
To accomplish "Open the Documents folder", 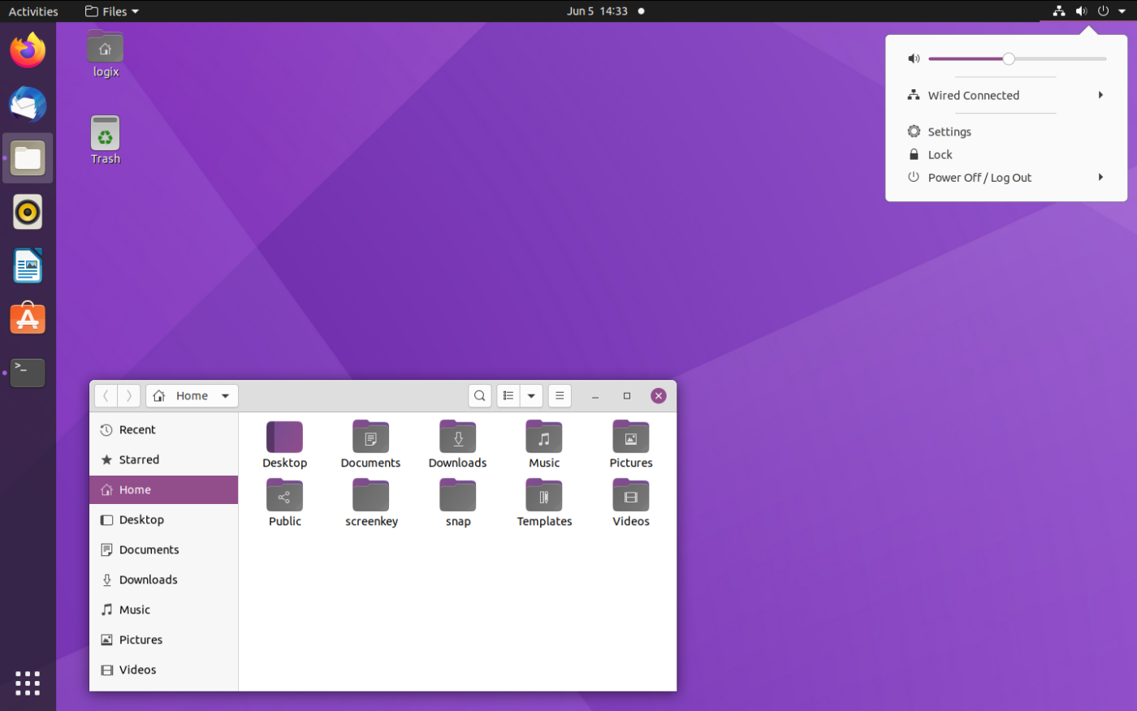I will [370, 442].
